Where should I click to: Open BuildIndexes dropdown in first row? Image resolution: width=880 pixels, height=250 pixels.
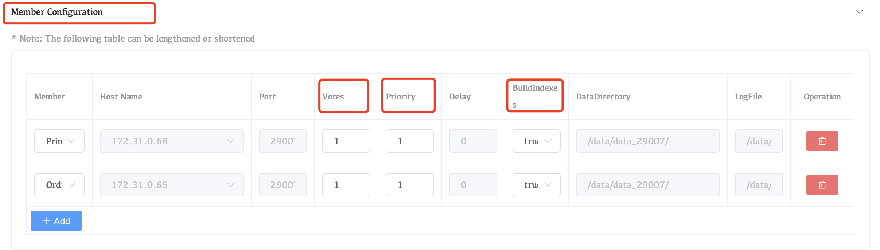536,141
